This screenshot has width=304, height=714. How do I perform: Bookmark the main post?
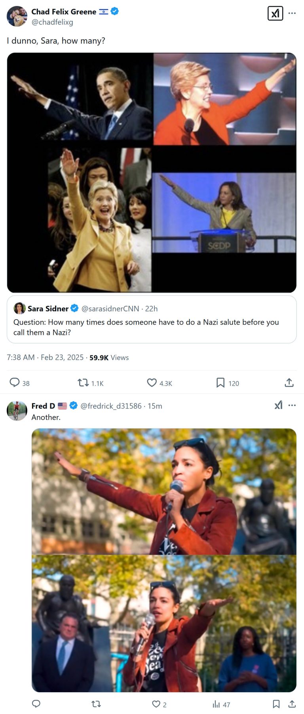click(x=220, y=382)
